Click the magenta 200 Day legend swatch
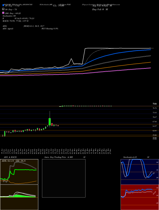This screenshot has width=159, height=210. (3, 13)
